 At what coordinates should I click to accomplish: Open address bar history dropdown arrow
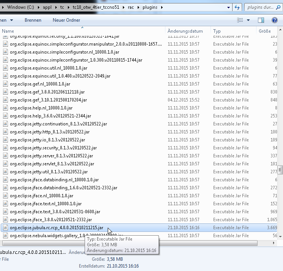click(x=228, y=8)
